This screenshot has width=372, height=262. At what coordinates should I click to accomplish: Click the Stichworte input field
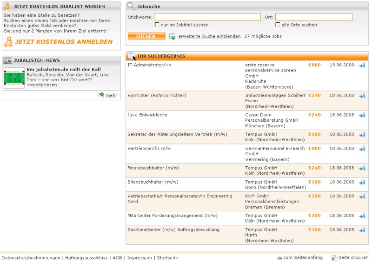(207, 17)
